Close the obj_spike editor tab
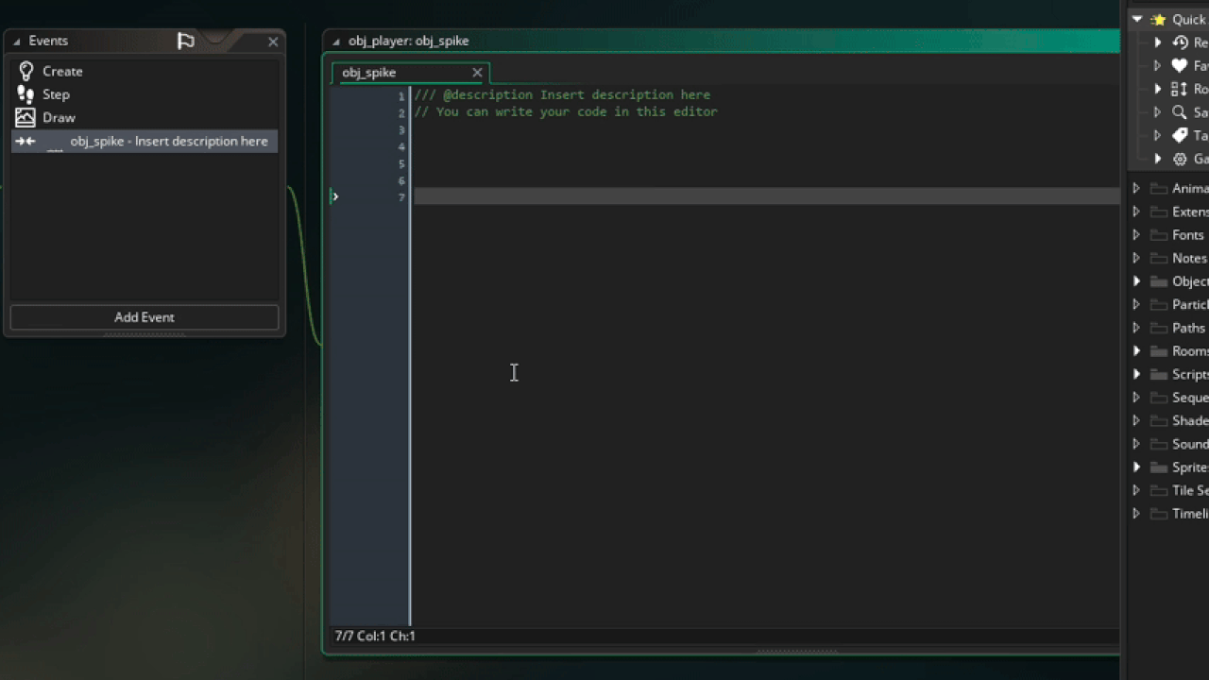The image size is (1209, 680). (477, 73)
